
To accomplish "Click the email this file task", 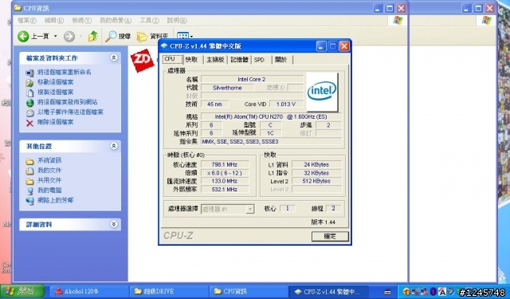I will coord(70,112).
